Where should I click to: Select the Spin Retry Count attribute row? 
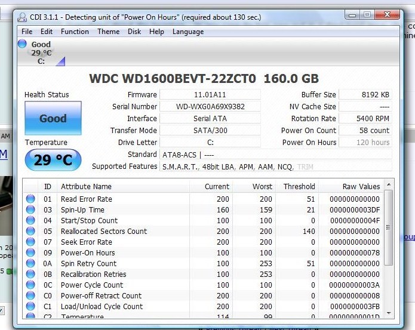(x=203, y=263)
